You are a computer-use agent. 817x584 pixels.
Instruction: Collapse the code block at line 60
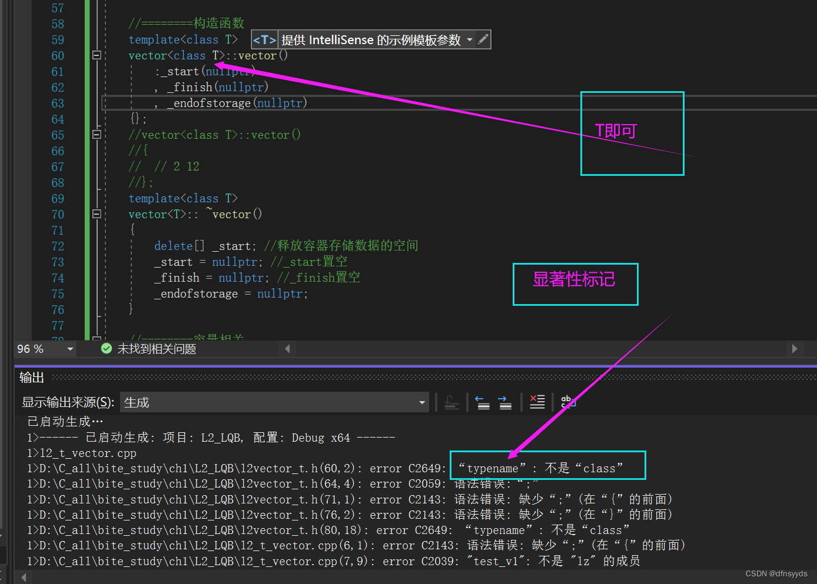[x=97, y=55]
